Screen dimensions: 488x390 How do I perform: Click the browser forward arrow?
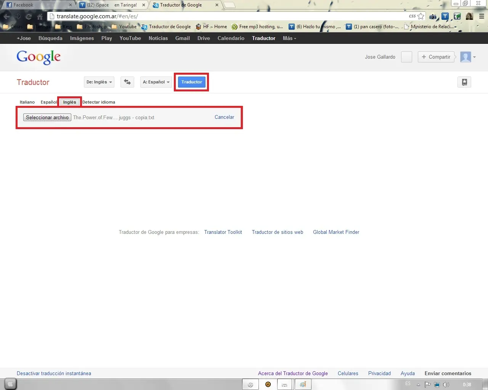tap(18, 16)
